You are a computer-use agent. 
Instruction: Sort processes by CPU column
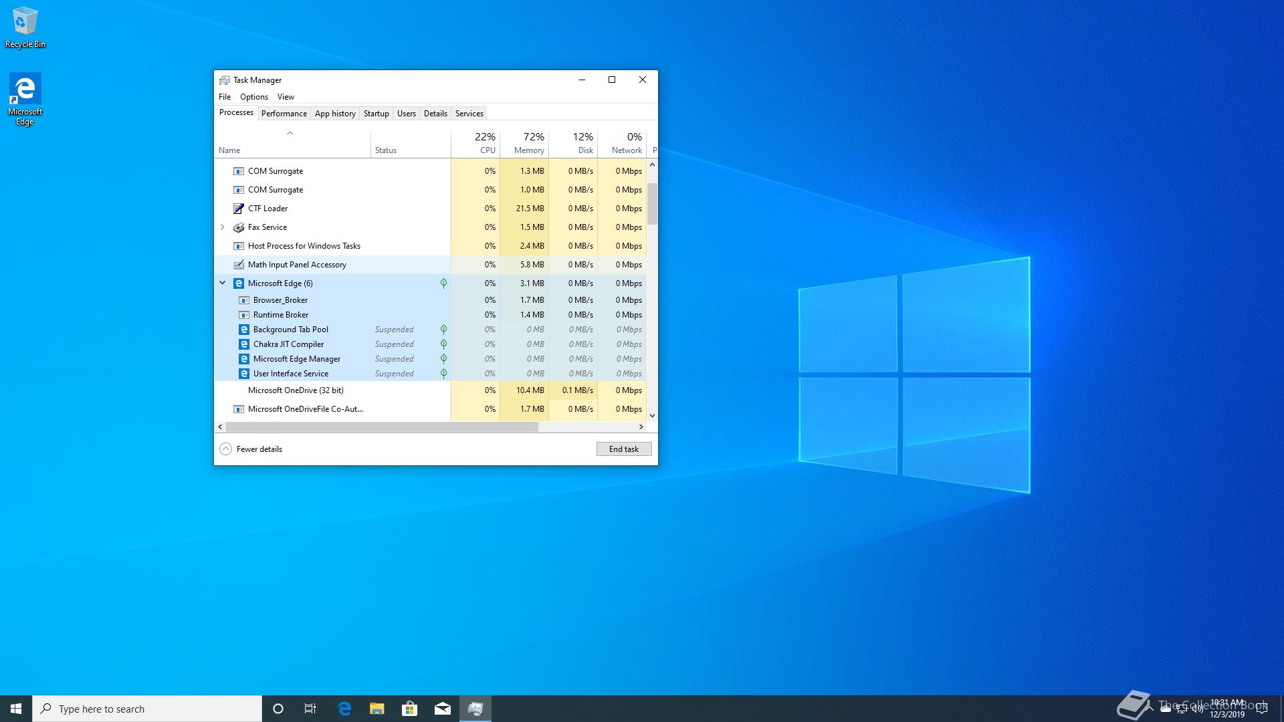(x=475, y=144)
